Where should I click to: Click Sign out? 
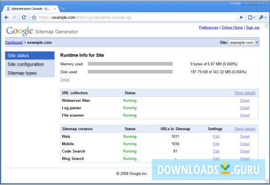point(253,27)
